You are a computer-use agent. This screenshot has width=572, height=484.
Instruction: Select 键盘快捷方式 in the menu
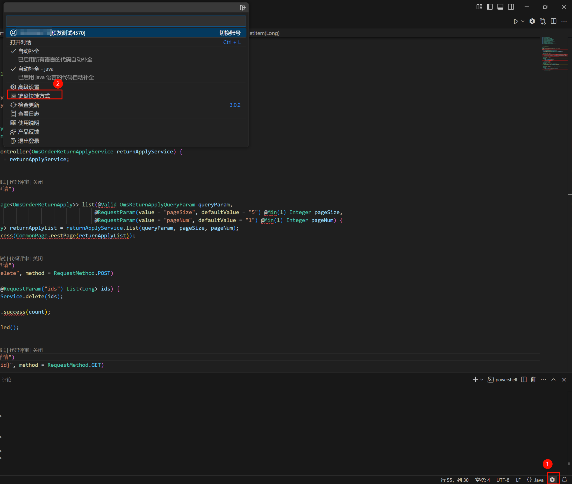click(x=33, y=96)
